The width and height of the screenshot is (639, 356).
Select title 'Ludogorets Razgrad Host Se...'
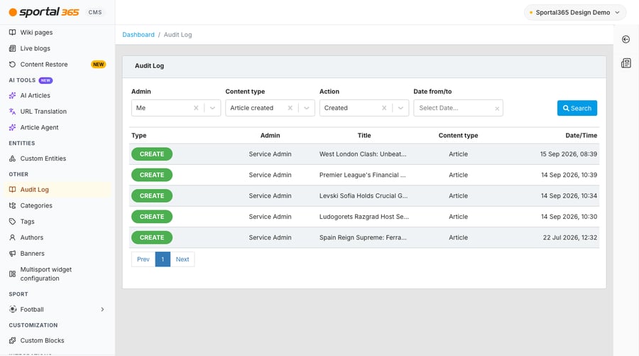pyautogui.click(x=364, y=217)
